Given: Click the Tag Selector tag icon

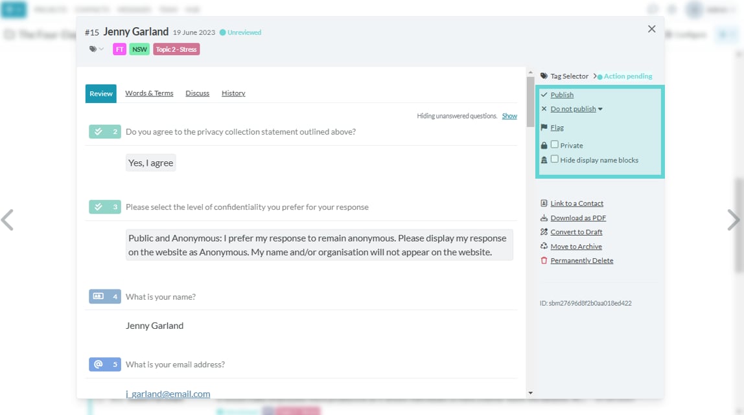Looking at the screenshot, I should click(544, 76).
